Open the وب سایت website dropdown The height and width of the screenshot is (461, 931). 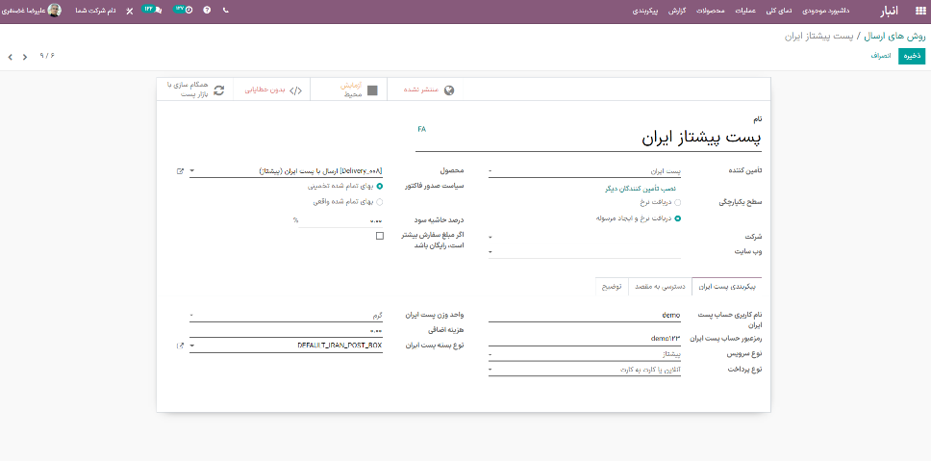(x=584, y=252)
